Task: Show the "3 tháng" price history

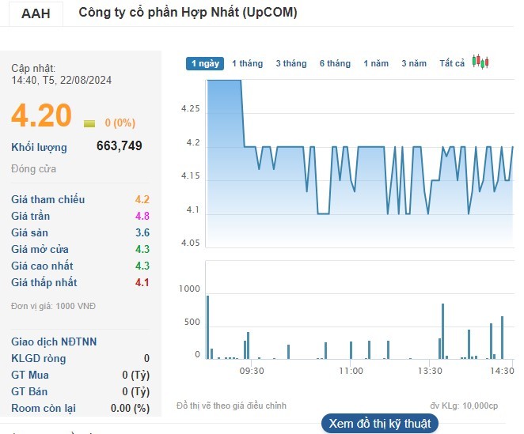Action: [x=290, y=63]
